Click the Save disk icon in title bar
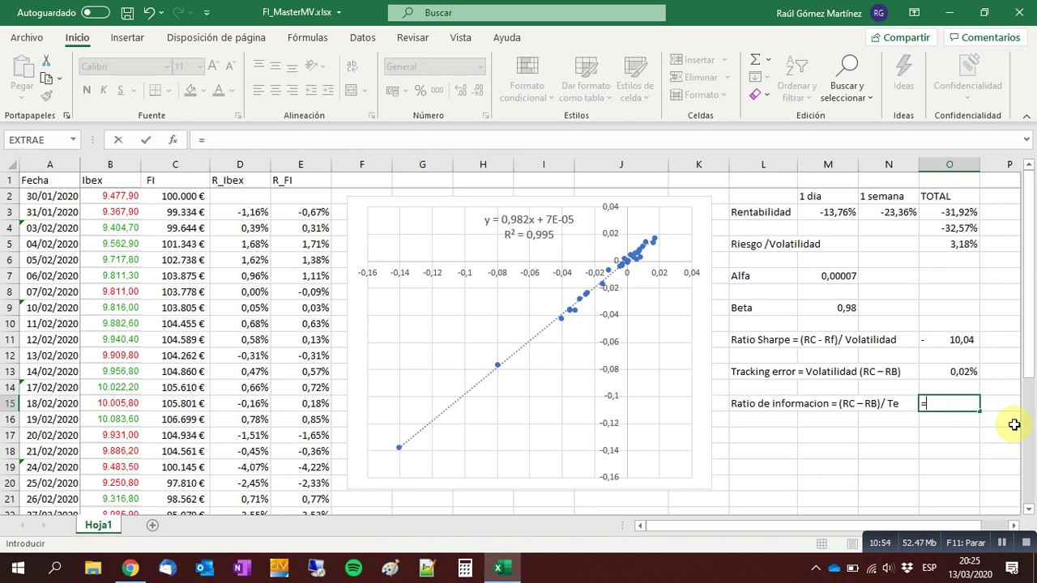 [x=127, y=13]
